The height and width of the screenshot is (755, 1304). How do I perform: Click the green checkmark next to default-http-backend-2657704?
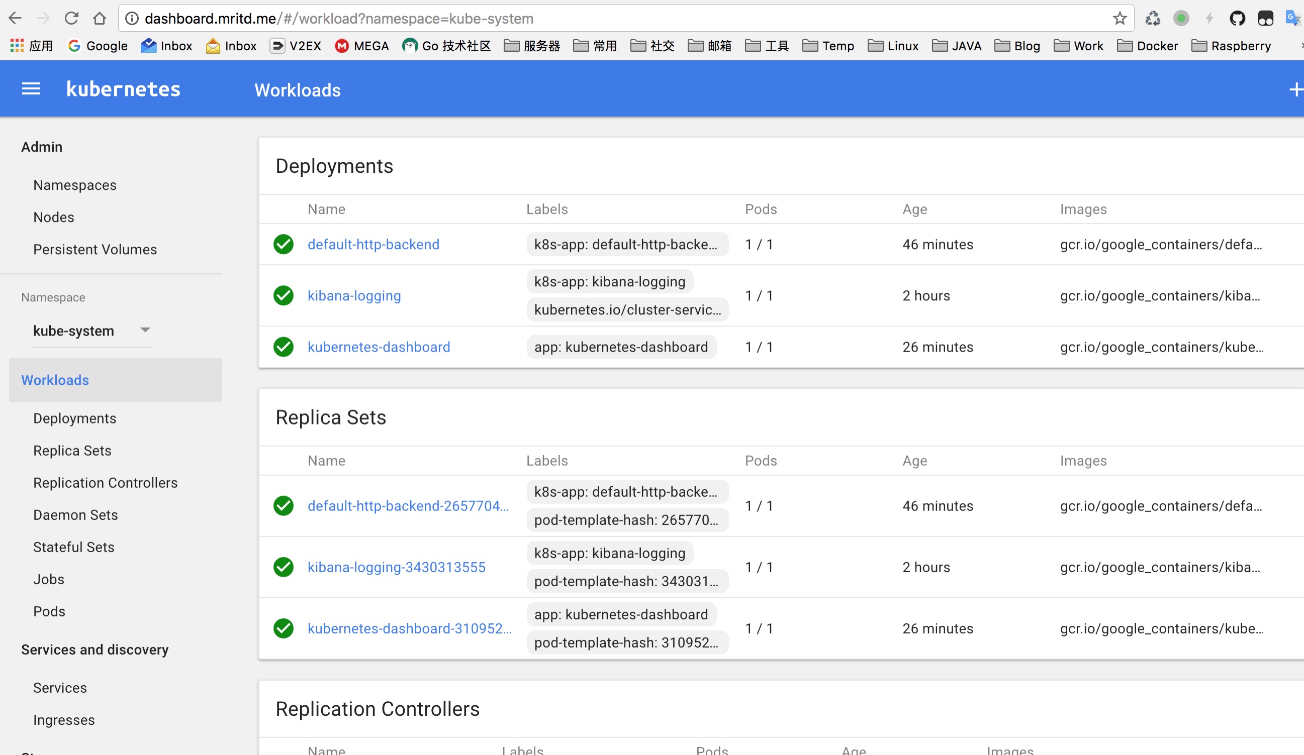coord(283,506)
